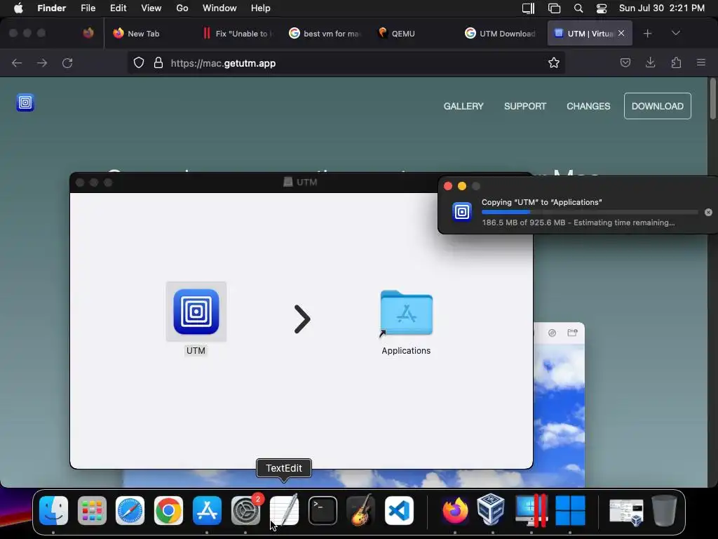
Task: Launch Visual Studio Code from Dock
Action: click(399, 511)
